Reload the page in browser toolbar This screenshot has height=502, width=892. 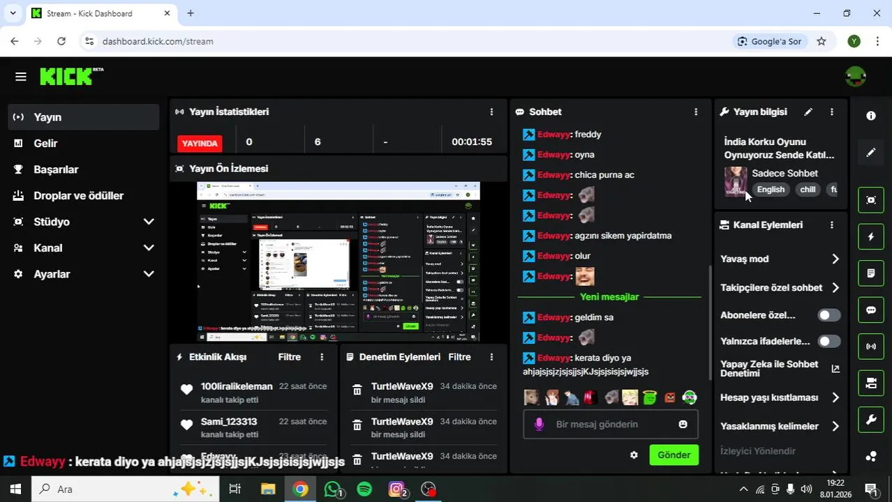(x=61, y=41)
